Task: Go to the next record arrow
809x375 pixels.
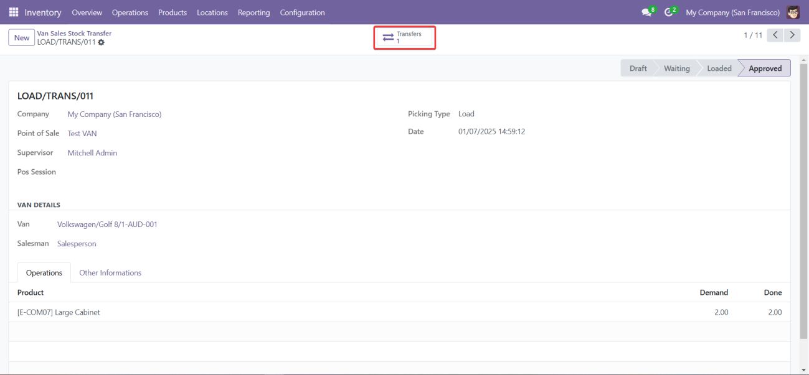Action: [792, 35]
